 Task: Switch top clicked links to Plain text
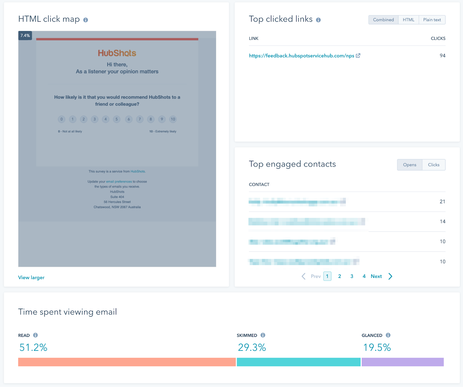click(432, 20)
